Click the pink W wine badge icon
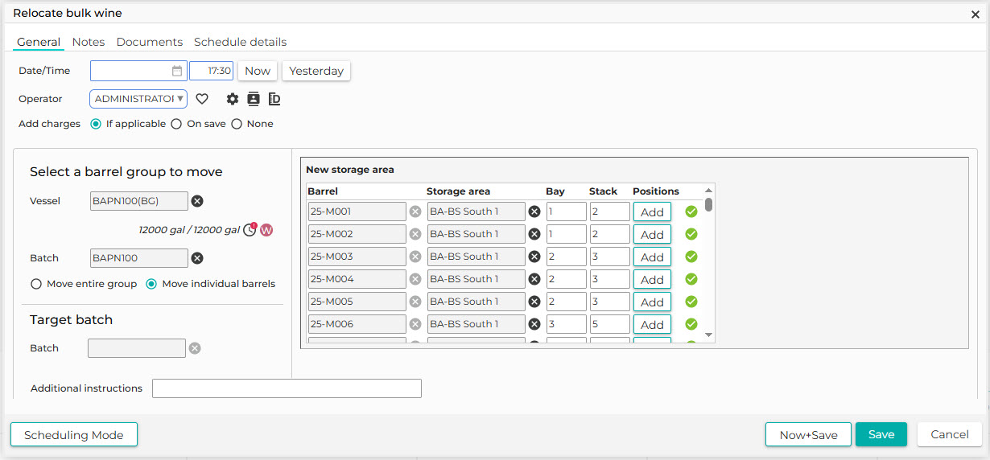 tap(266, 230)
